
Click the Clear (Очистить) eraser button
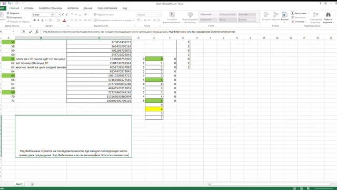(x=299, y=22)
